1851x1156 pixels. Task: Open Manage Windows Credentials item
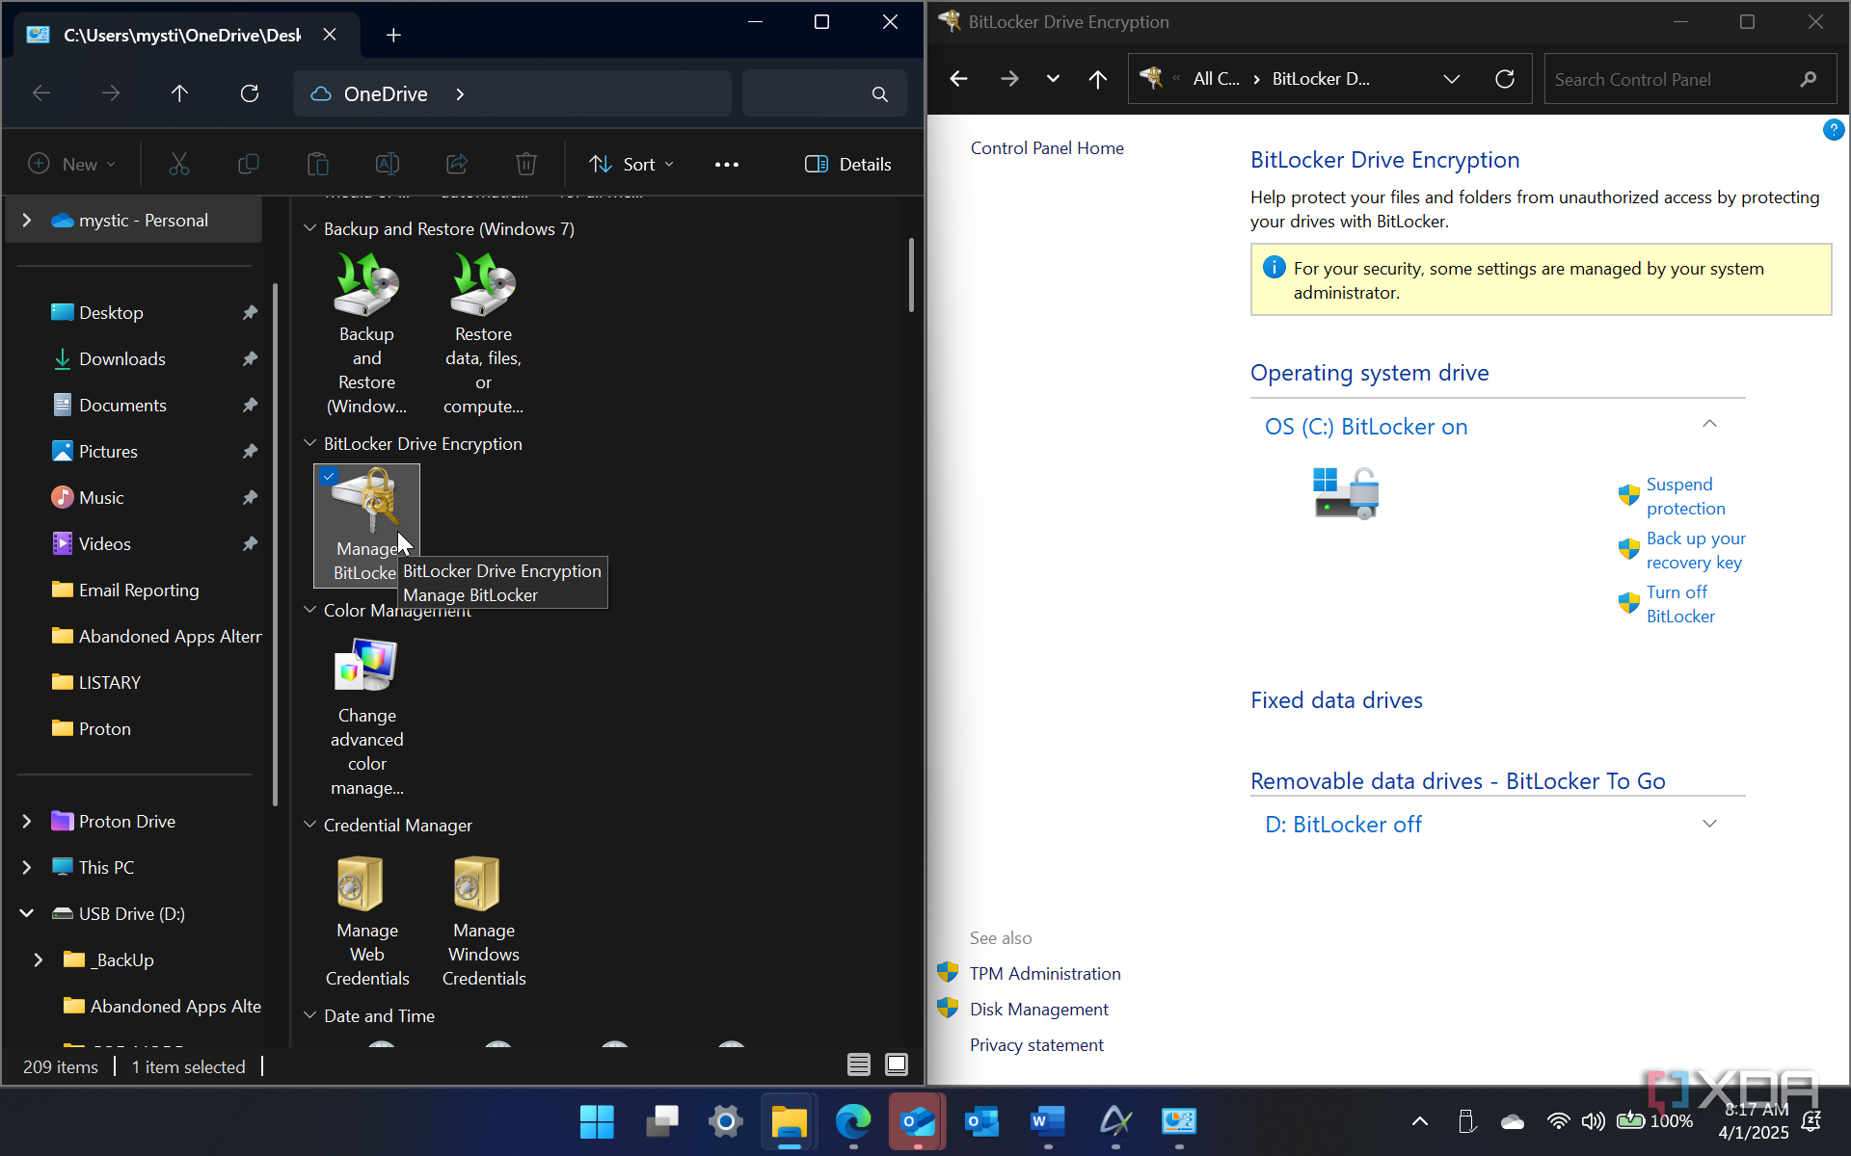483,921
